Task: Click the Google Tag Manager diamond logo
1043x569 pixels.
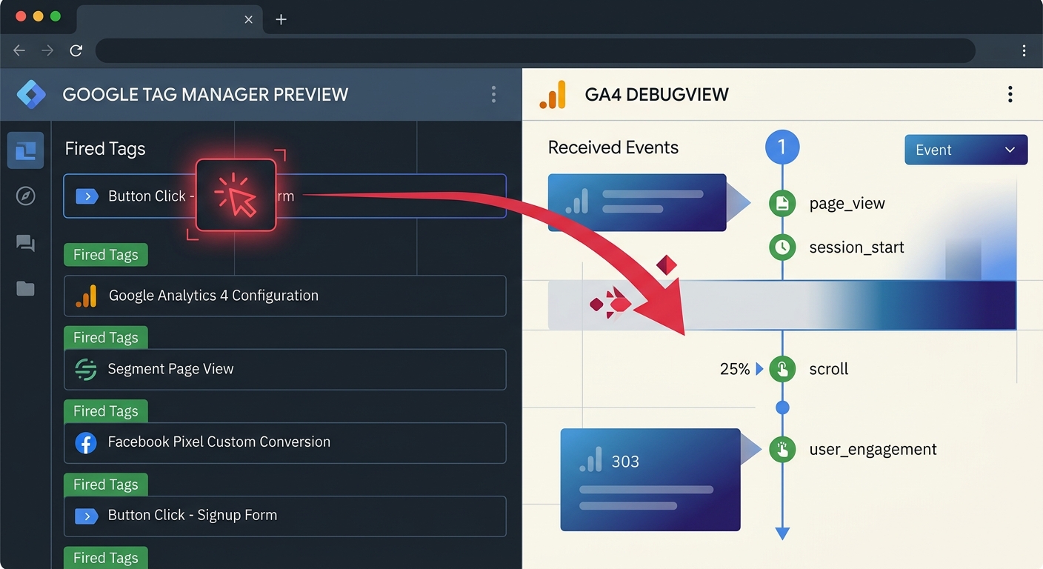Action: [x=30, y=94]
